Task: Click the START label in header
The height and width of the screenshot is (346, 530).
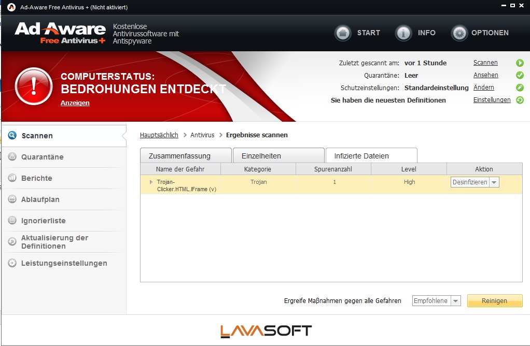Action: (368, 33)
